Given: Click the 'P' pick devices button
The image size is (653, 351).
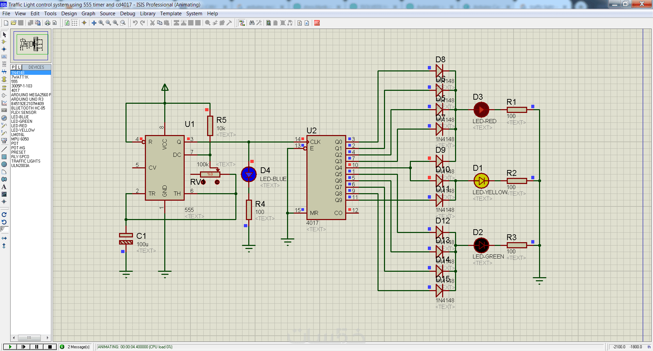Looking at the screenshot, I should coord(13,67).
